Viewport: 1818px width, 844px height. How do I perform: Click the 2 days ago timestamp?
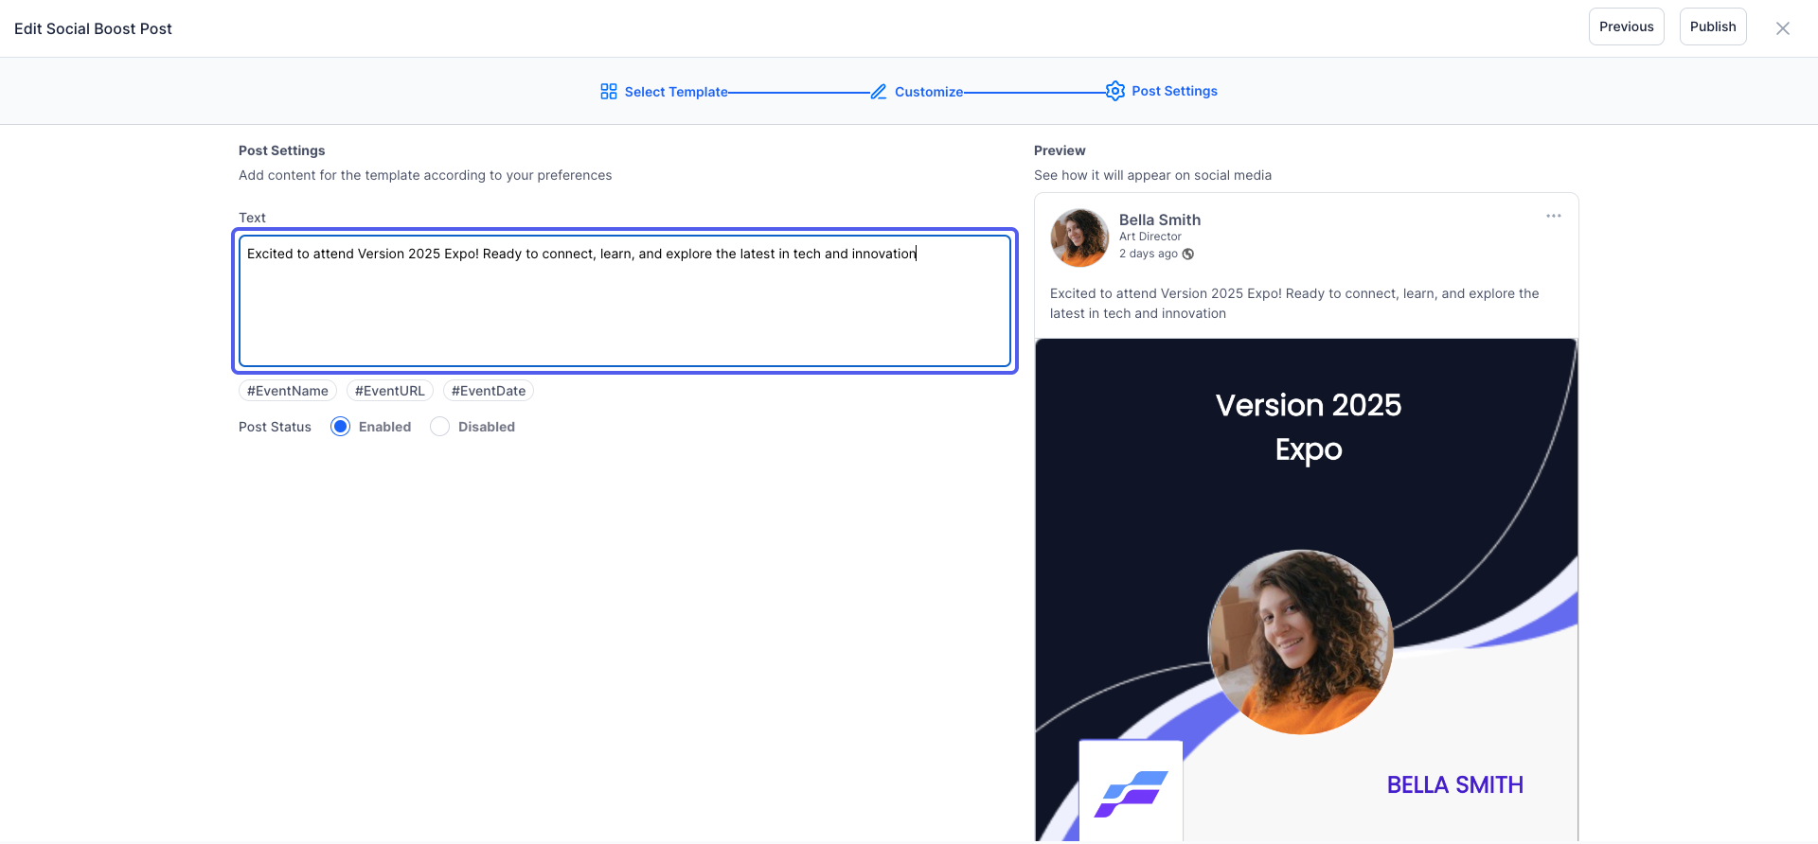coord(1149,254)
